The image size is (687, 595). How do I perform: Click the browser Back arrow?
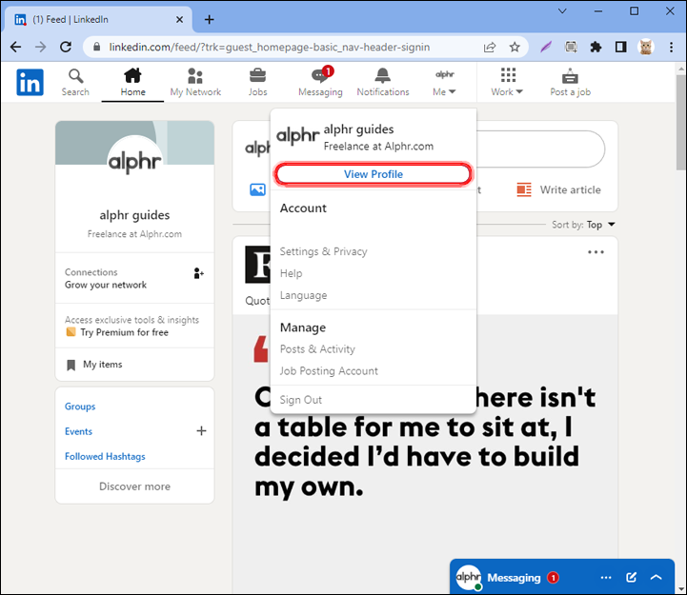(x=16, y=47)
